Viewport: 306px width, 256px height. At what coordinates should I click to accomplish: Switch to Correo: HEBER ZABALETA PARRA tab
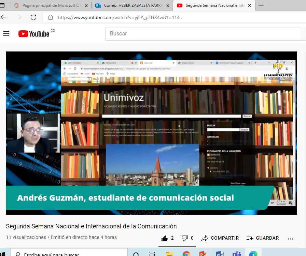(x=134, y=5)
